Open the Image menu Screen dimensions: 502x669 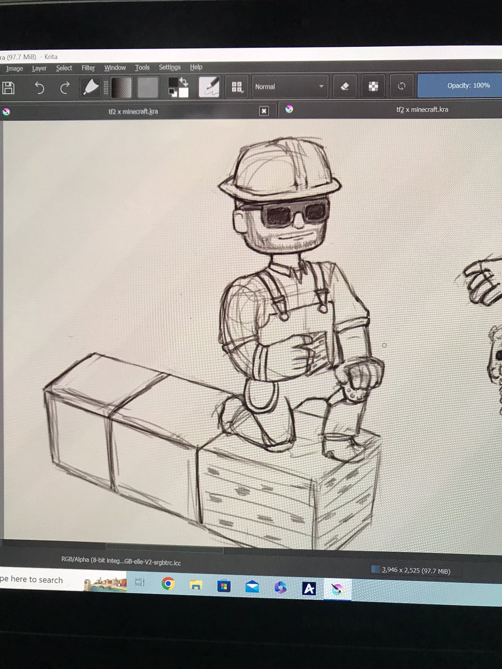[x=15, y=69]
